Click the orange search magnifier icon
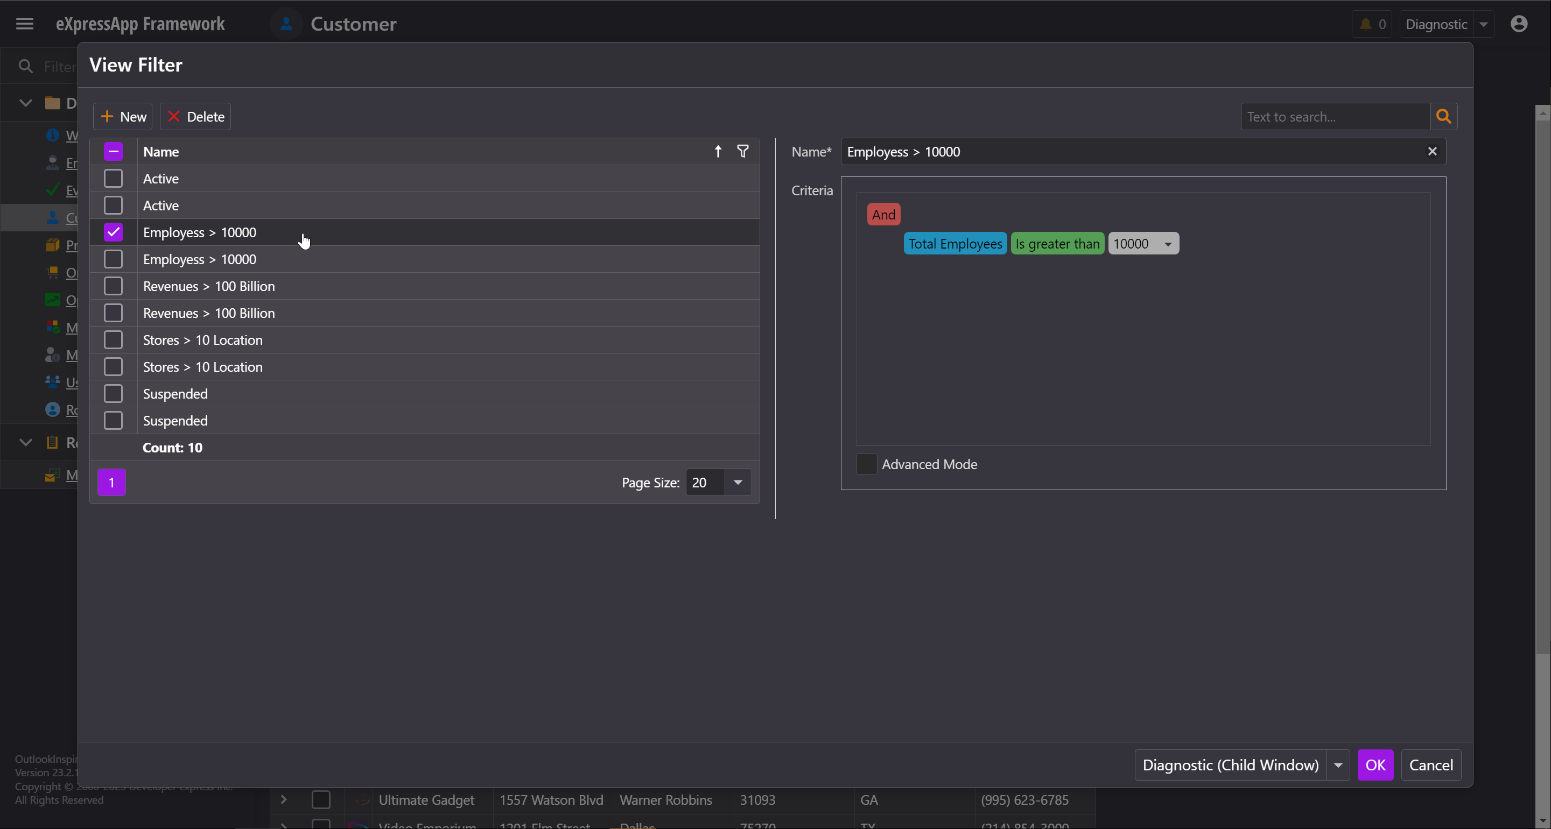This screenshot has width=1551, height=829. (x=1443, y=117)
